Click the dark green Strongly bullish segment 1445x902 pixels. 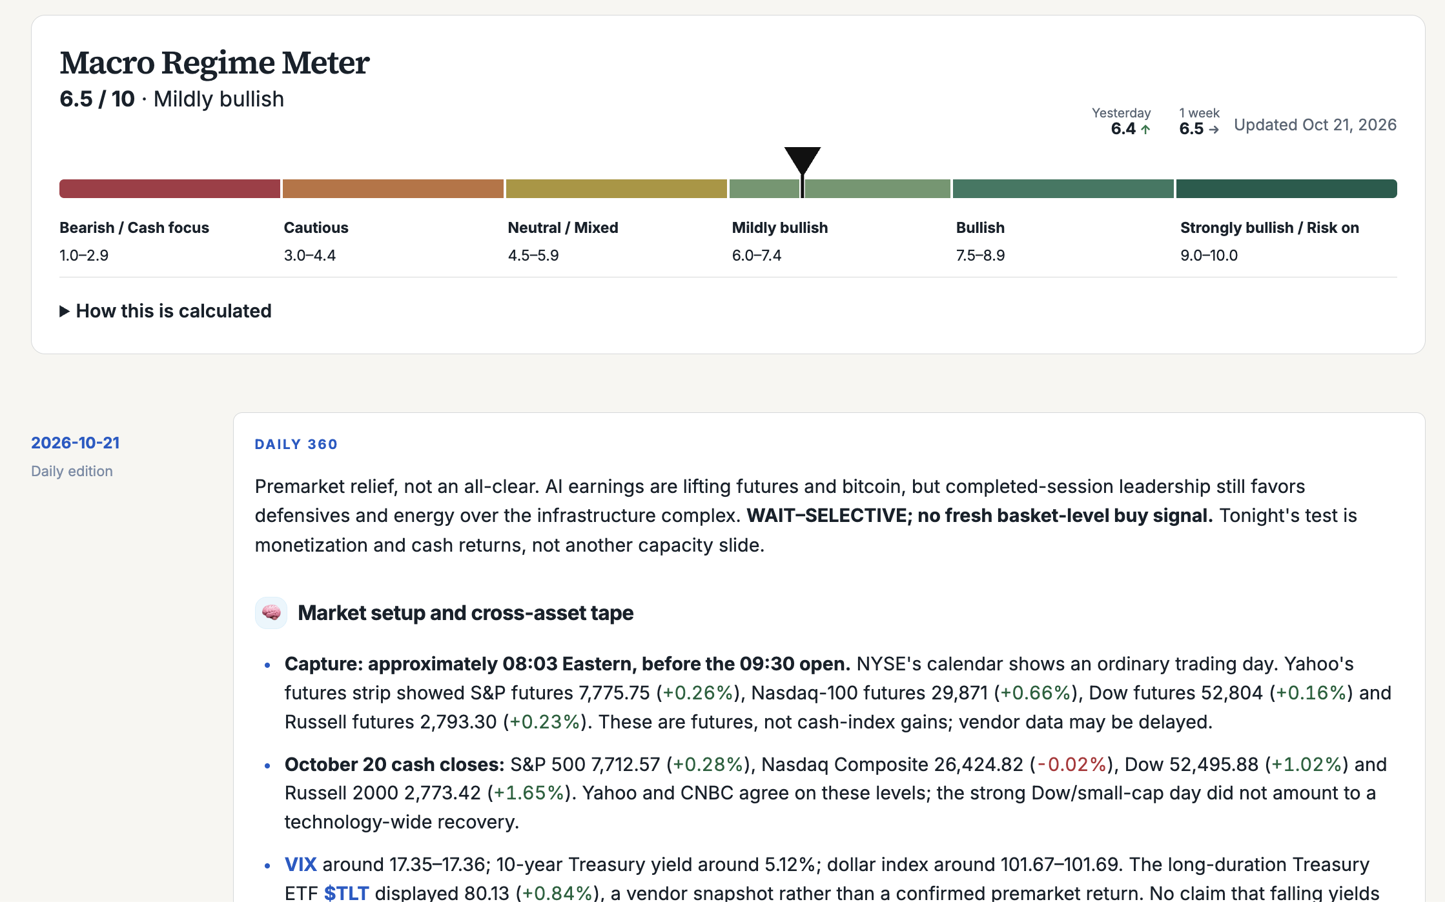tap(1287, 188)
